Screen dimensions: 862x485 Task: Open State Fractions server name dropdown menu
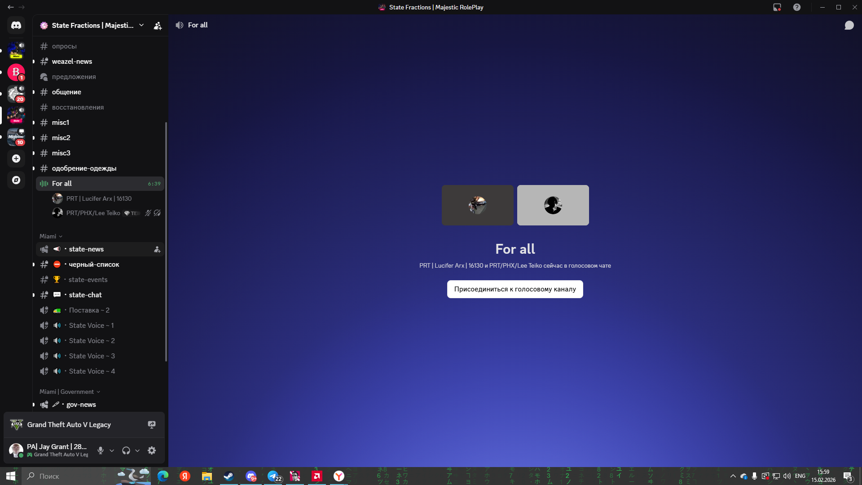[x=92, y=26]
